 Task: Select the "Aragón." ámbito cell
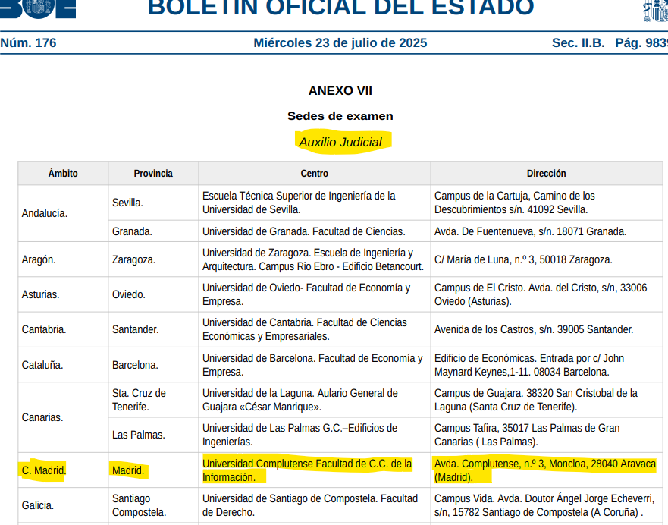63,259
